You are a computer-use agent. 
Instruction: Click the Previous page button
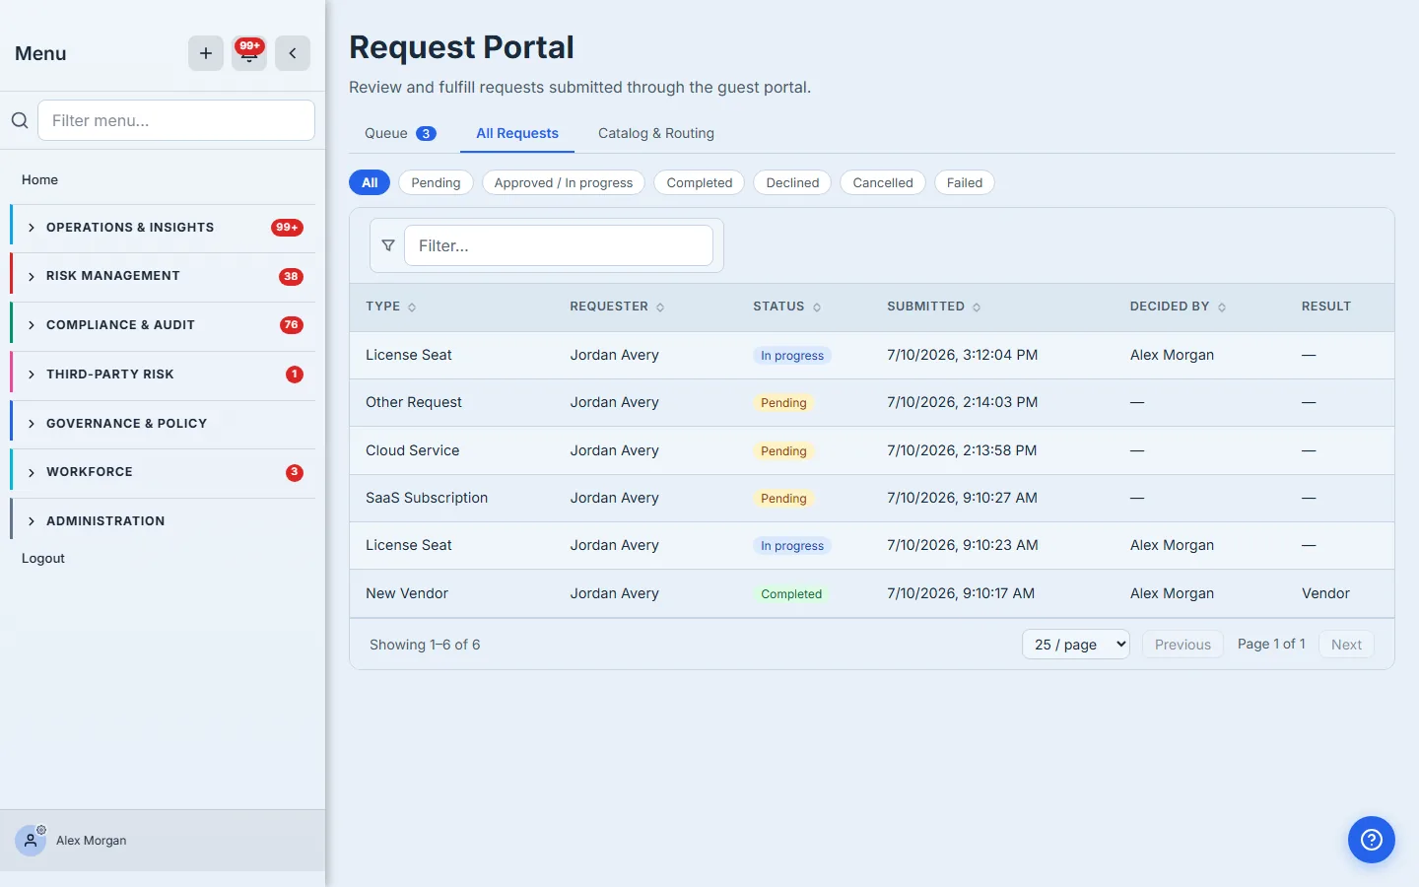pos(1182,645)
